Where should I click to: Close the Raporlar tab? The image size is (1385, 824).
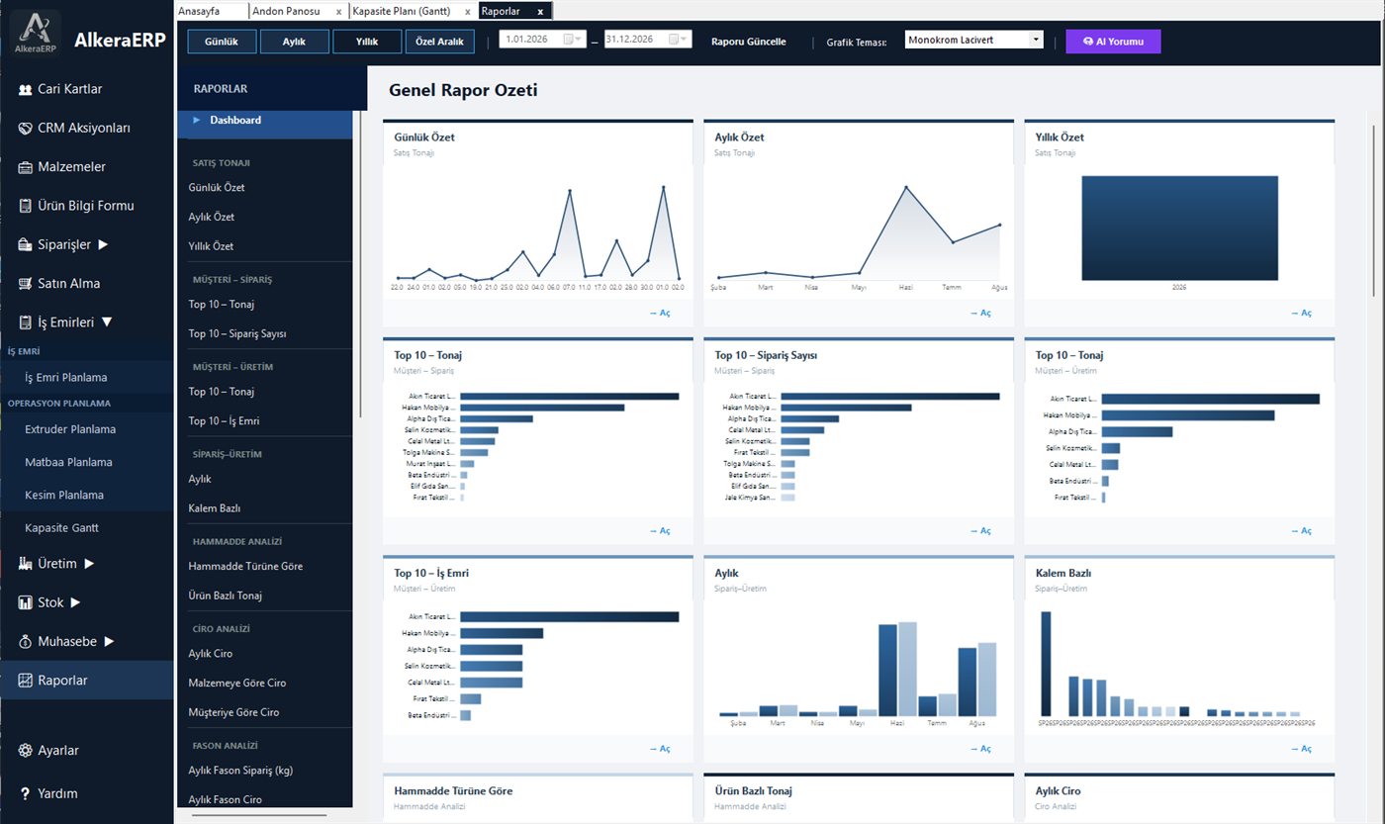pyautogui.click(x=540, y=12)
